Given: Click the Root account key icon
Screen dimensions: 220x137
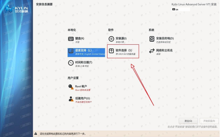Looking at the screenshot, I should pos(71,87).
